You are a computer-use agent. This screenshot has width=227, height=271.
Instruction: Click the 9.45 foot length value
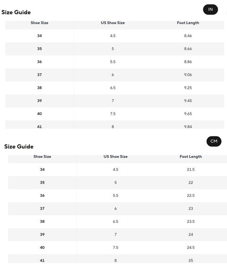coord(188,101)
